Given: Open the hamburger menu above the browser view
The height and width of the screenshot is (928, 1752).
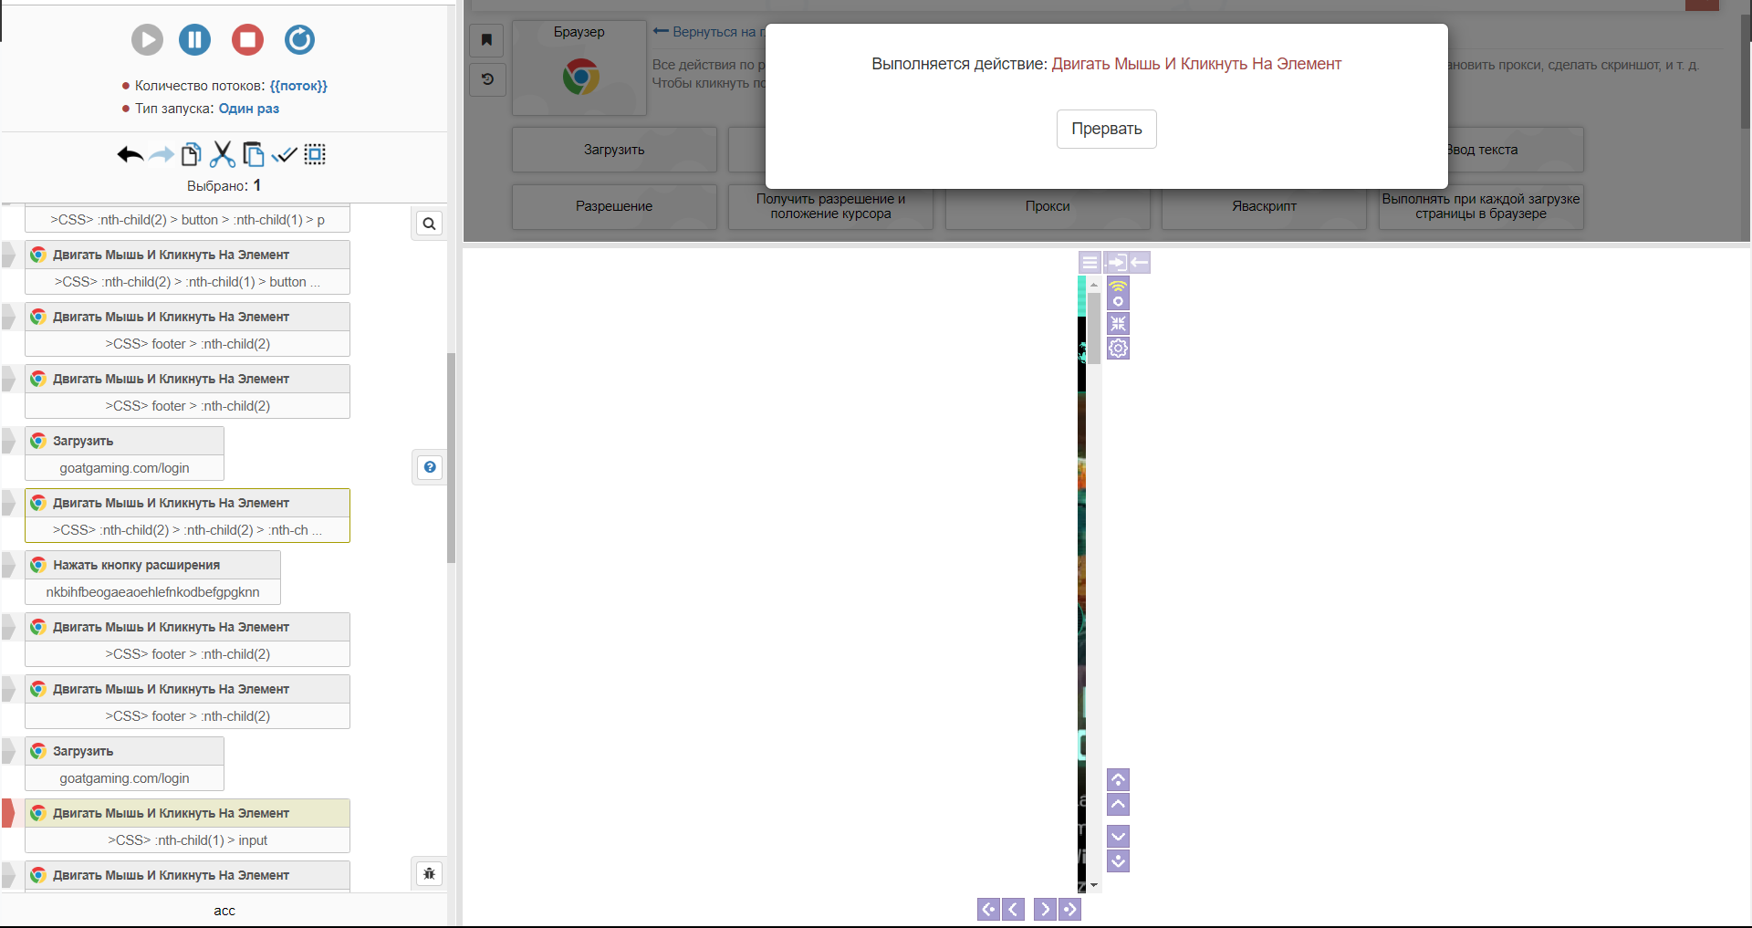Looking at the screenshot, I should pyautogui.click(x=1090, y=263).
